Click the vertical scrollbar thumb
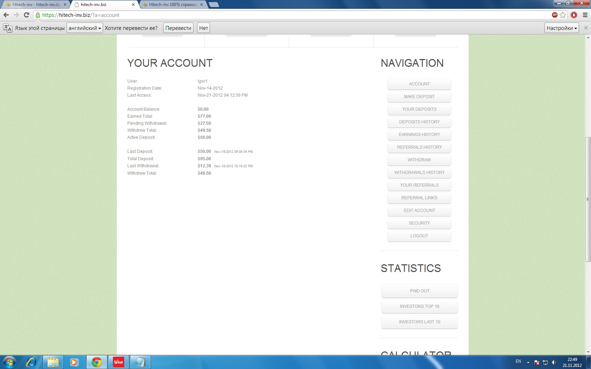The image size is (591, 369). tap(588, 199)
